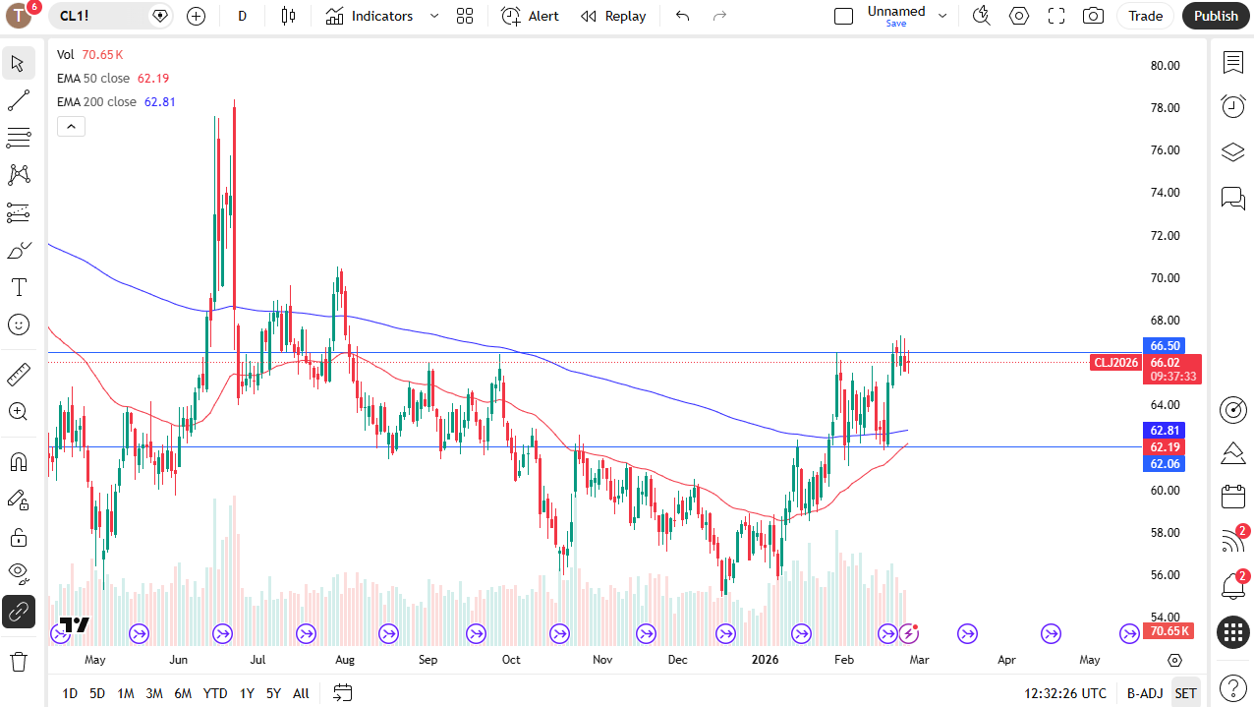
Task: Toggle stay in drawing mode
Action: [18, 500]
